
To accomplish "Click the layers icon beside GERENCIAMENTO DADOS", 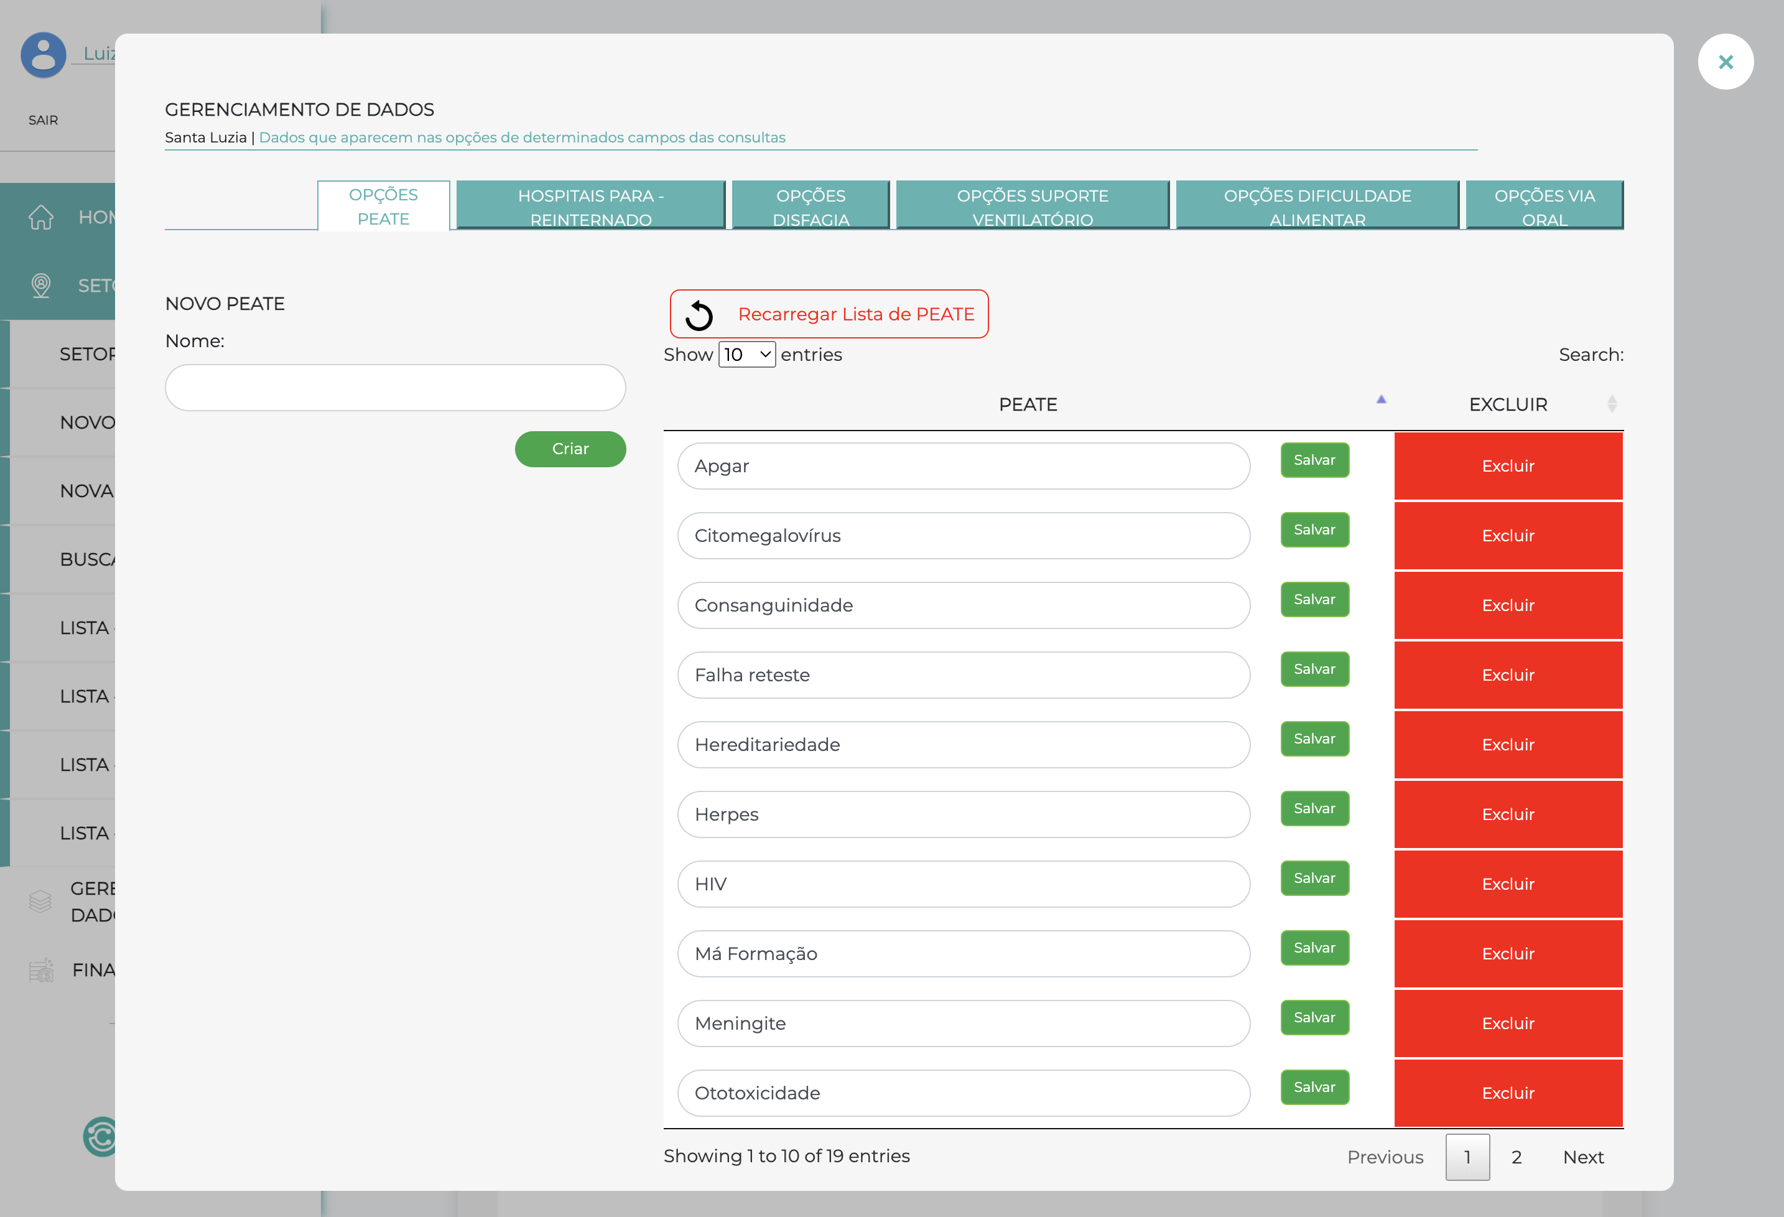I will pos(40,902).
